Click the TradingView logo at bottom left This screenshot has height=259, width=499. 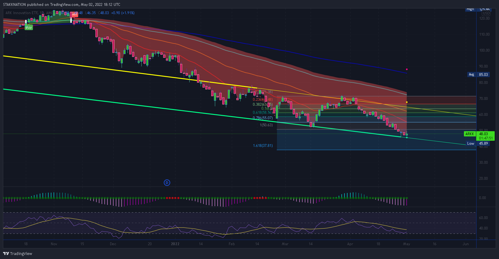tap(18, 253)
